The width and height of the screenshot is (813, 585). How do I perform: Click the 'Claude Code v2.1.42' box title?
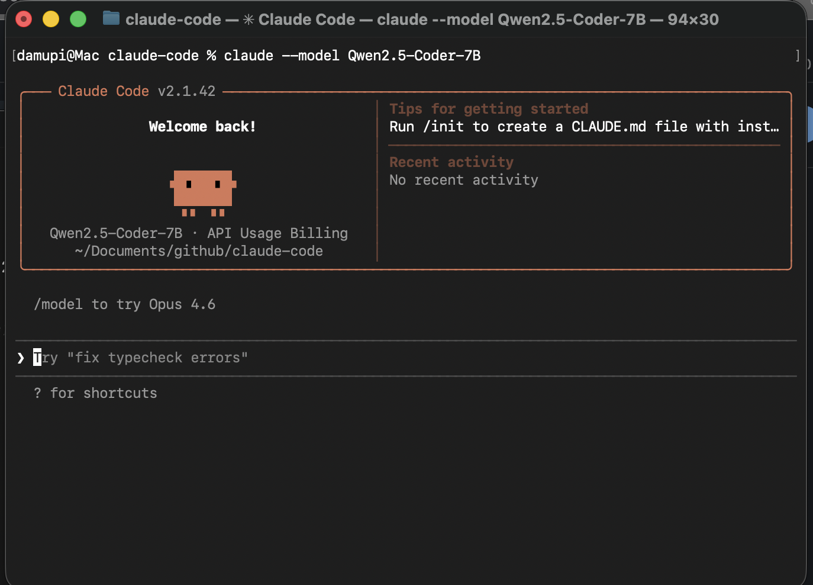tap(137, 91)
